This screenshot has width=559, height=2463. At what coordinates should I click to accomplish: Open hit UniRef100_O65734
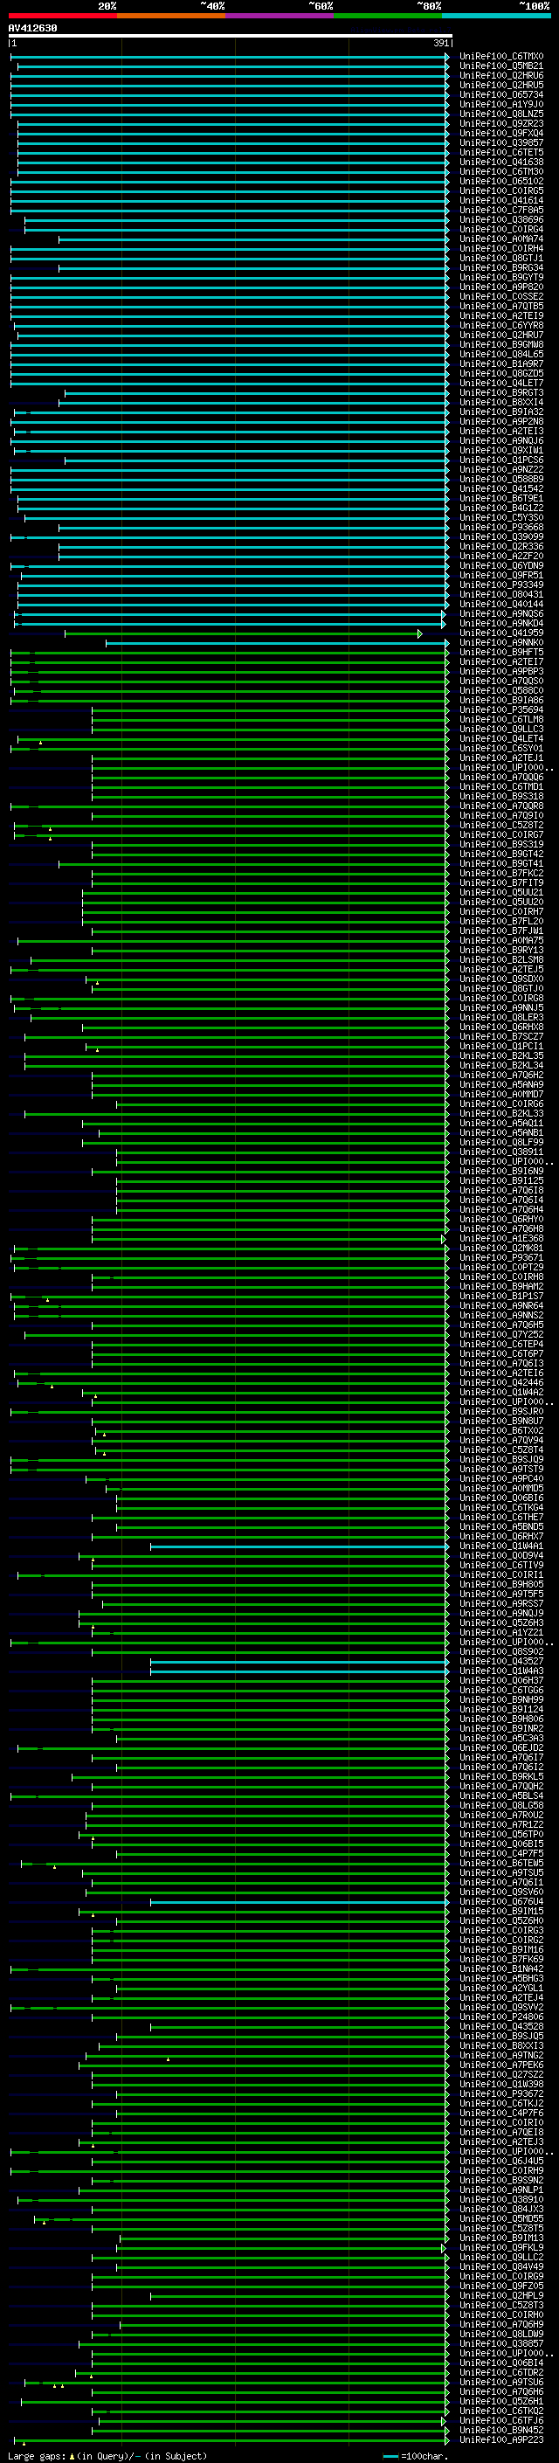point(501,94)
